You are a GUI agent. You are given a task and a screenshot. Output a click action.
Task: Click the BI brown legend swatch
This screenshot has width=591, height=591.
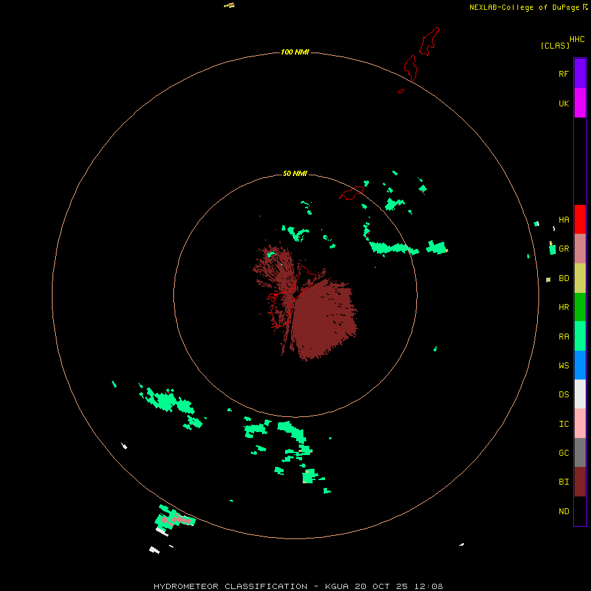[x=580, y=482]
